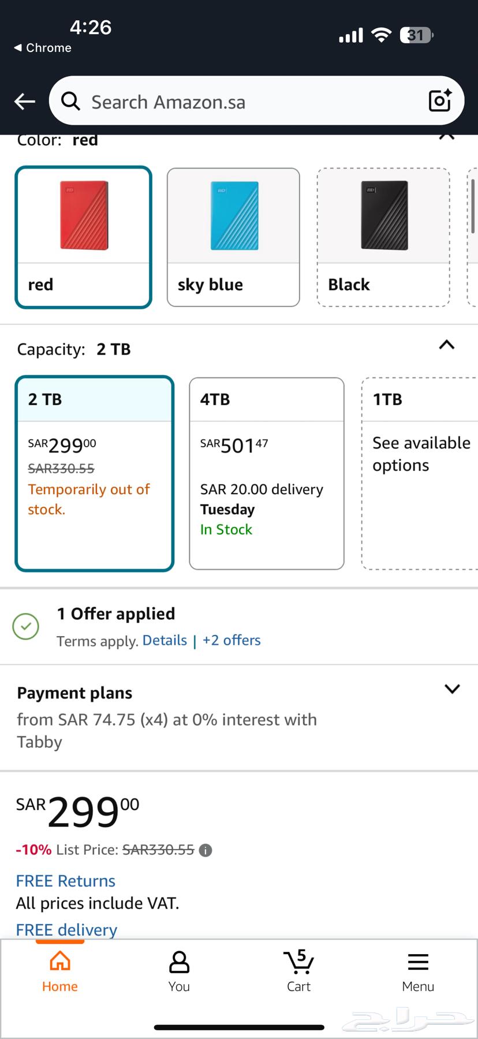The width and height of the screenshot is (478, 1039).
Task: Return to Chrome via status bar
Action: [x=43, y=48]
